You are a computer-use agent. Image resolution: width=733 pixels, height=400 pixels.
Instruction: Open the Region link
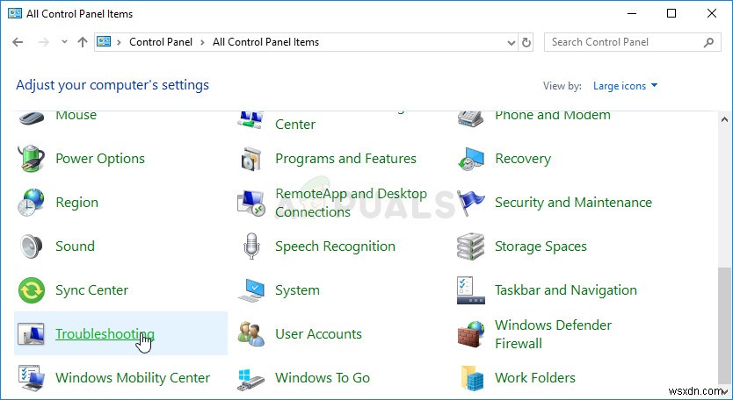(77, 203)
